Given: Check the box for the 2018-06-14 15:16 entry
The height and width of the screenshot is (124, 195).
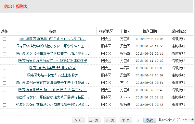Looking at the screenshot, I should pos(5,61).
